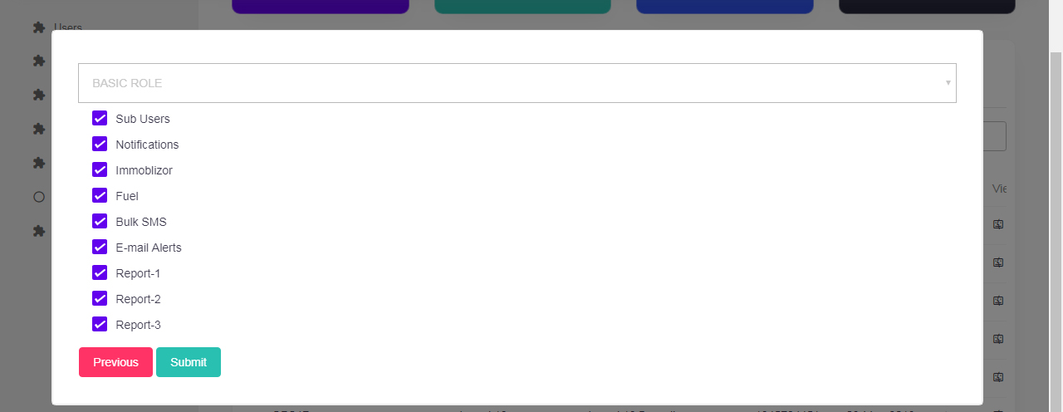This screenshot has height=412, width=1063.
Task: Click the Previous button
Action: click(x=115, y=362)
